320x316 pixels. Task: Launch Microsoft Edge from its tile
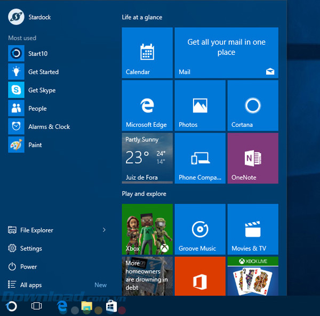click(147, 106)
